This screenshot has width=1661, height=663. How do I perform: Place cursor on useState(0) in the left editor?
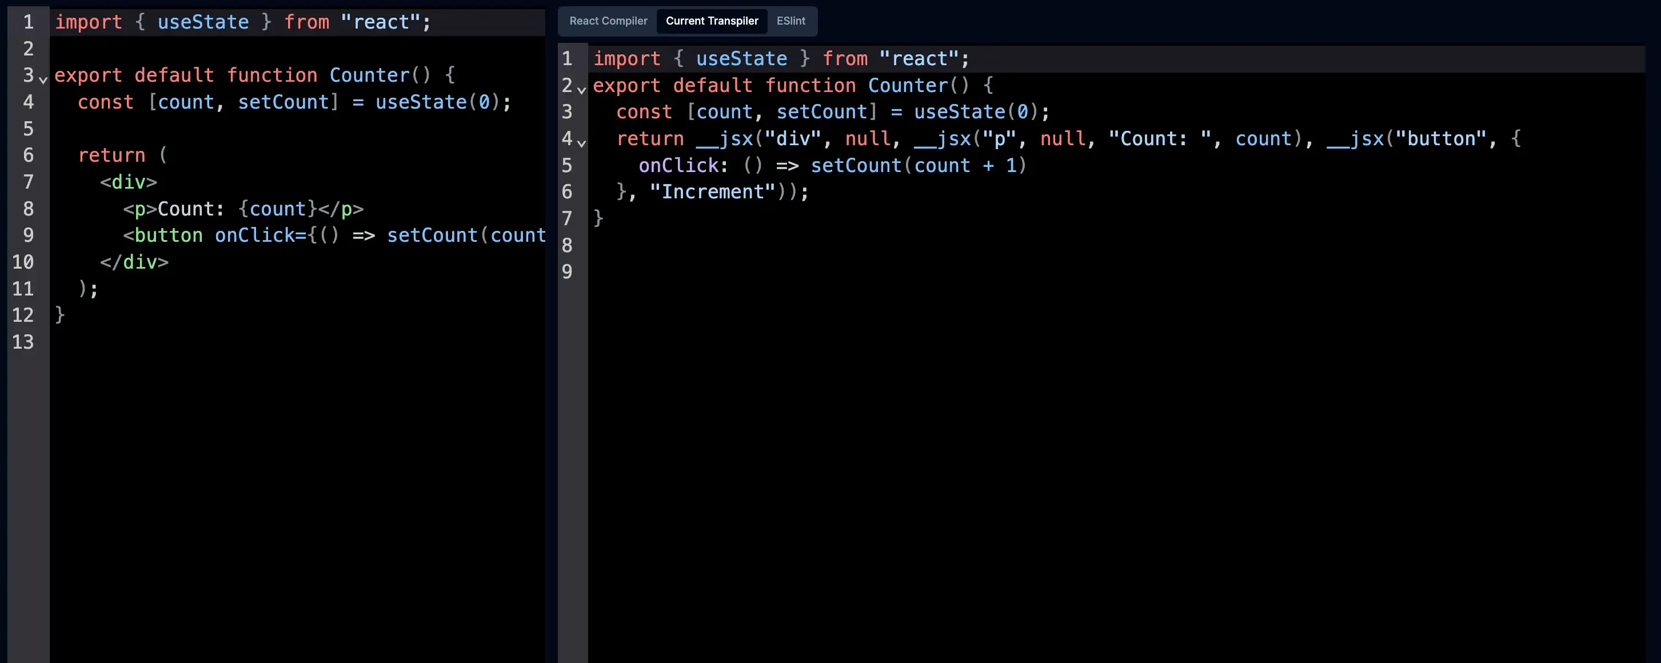pyautogui.click(x=436, y=102)
